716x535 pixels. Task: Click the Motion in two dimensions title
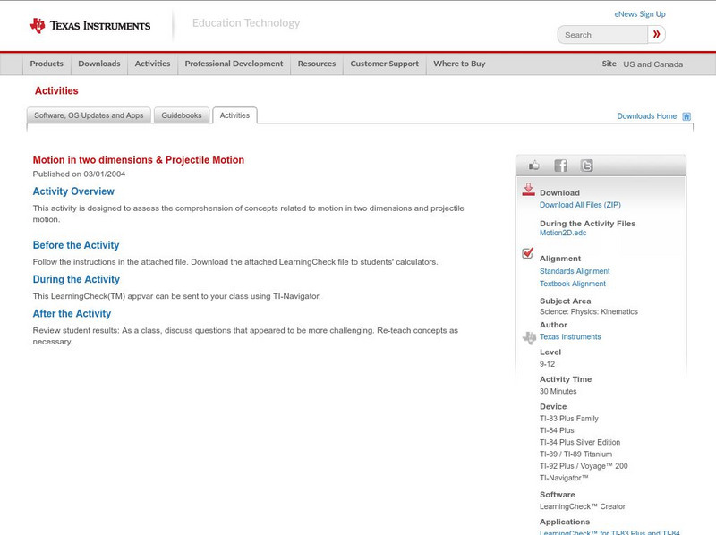pos(139,160)
